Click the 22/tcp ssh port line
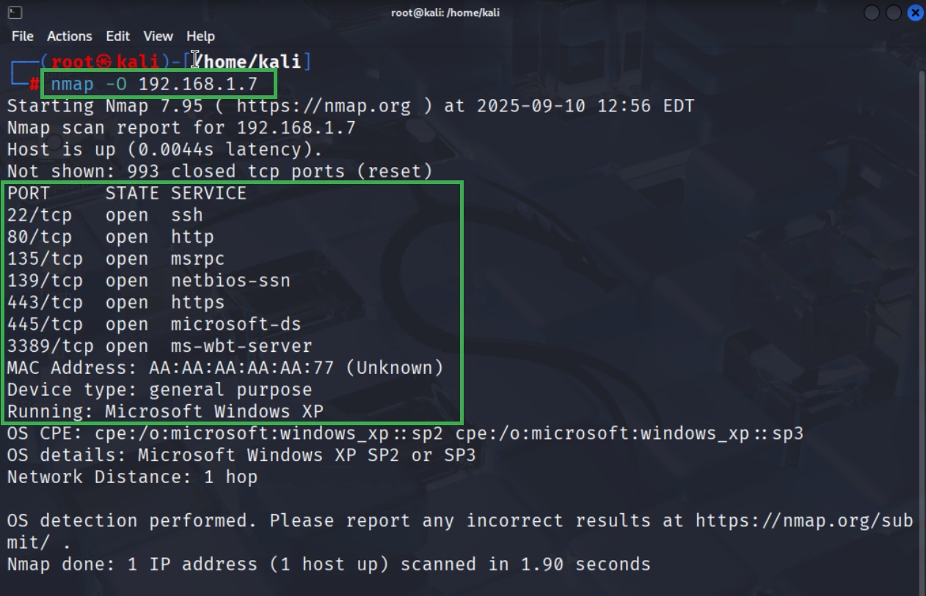The image size is (926, 596). click(105, 216)
